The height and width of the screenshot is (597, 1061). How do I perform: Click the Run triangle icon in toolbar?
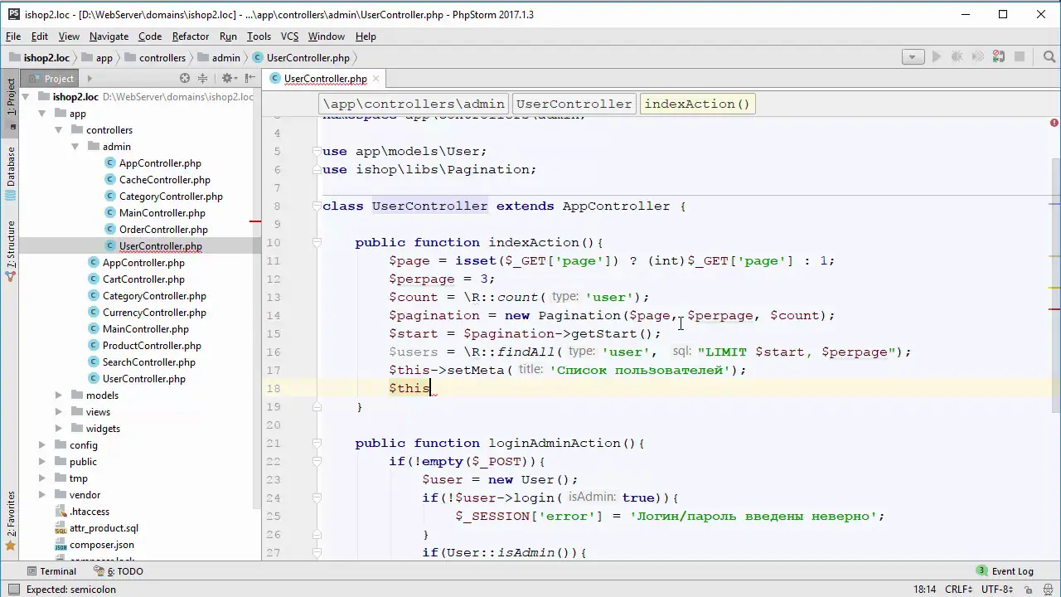937,57
